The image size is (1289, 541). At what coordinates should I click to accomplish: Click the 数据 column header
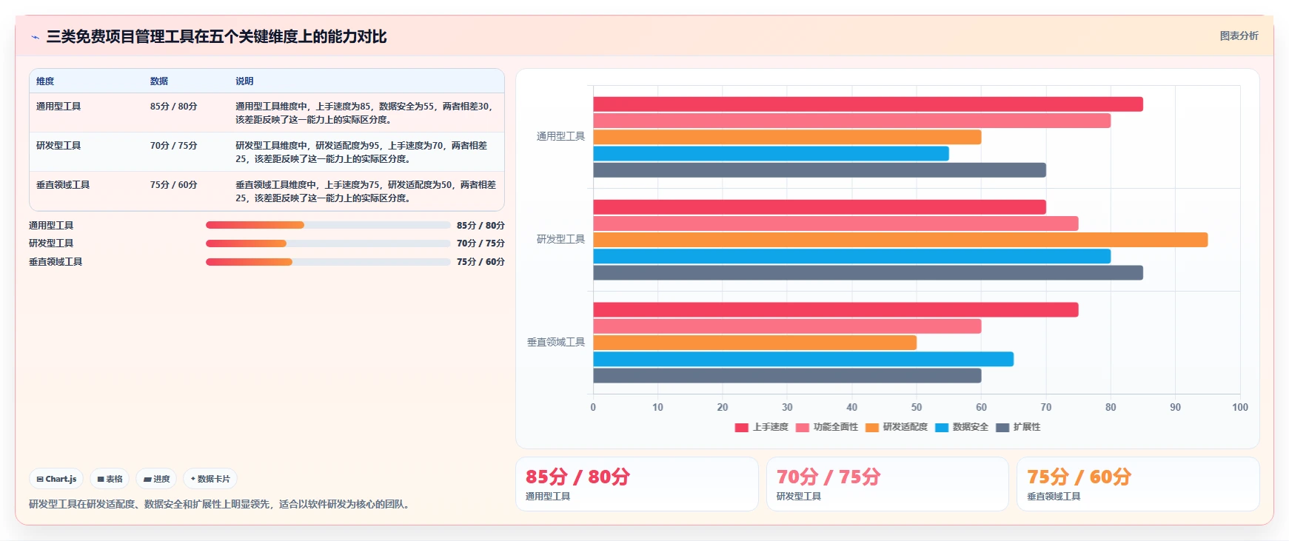point(159,81)
